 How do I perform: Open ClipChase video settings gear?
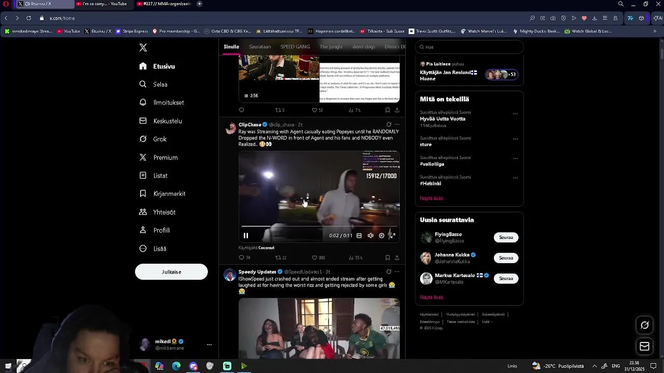point(381,236)
